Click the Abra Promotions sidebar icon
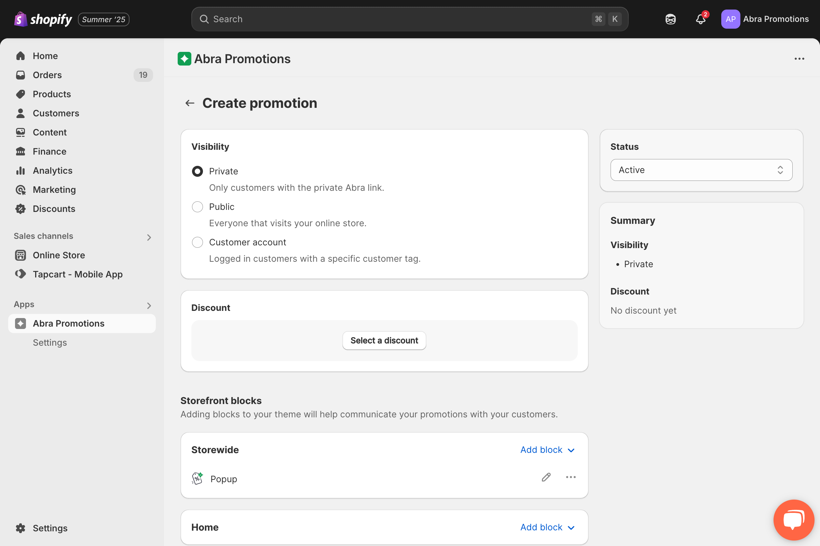820x546 pixels. (x=20, y=324)
